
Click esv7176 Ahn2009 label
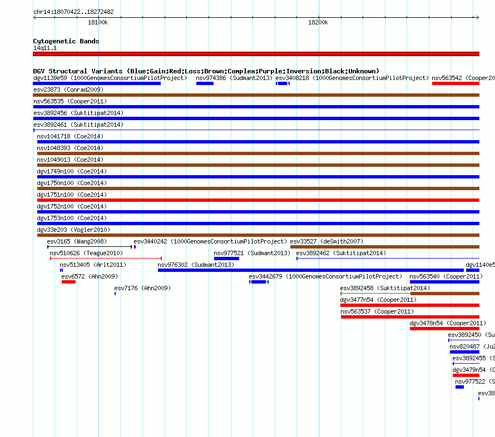[142, 288]
